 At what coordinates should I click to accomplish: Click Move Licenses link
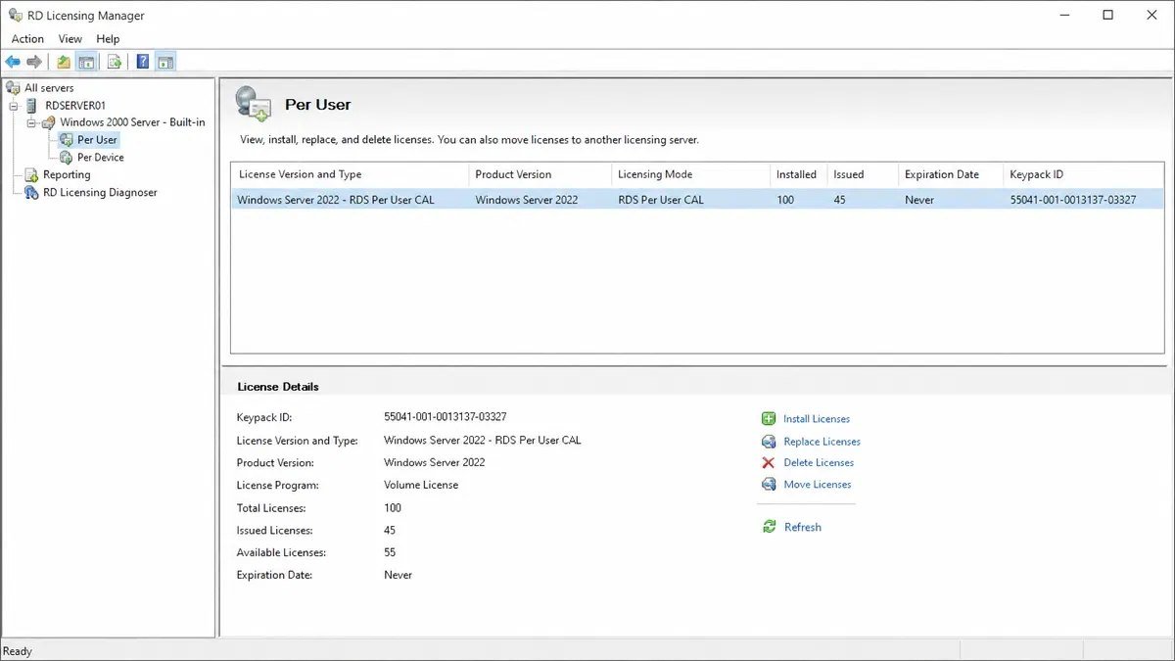[818, 485]
